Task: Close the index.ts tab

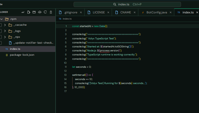Action: [197, 12]
